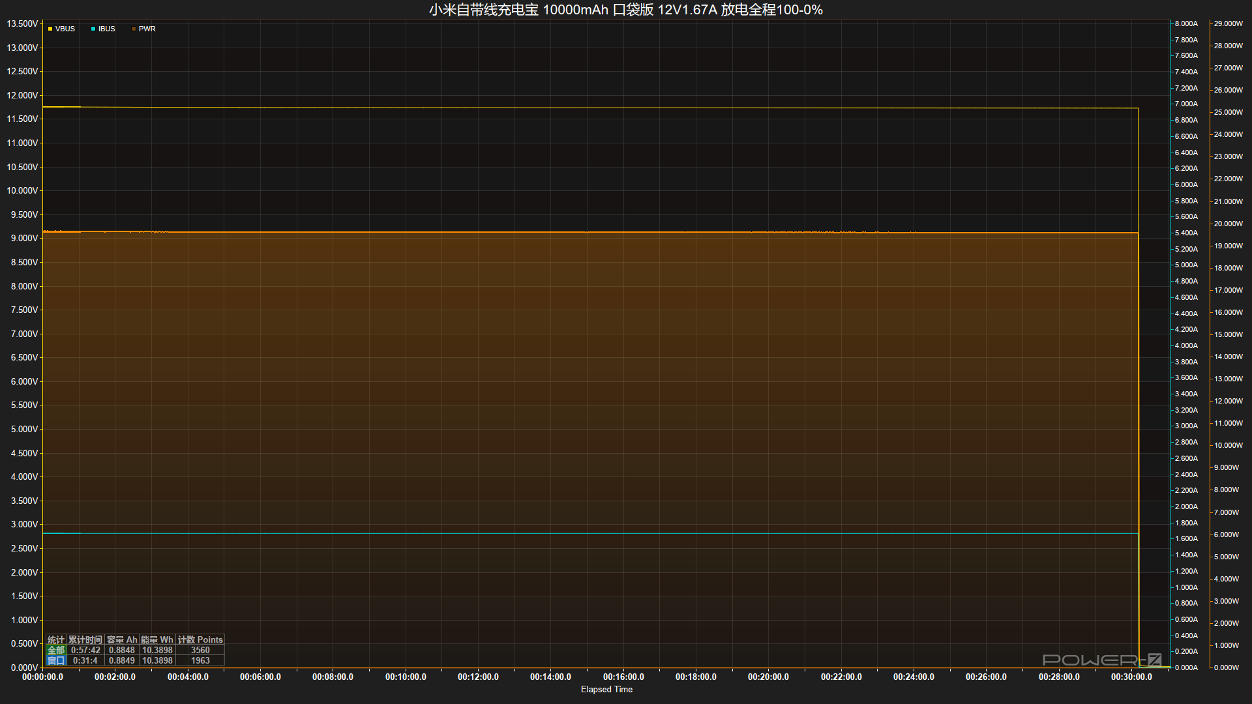Click the 00:00:00.0 time axis tick
This screenshot has width=1252, height=704.
click(43, 677)
